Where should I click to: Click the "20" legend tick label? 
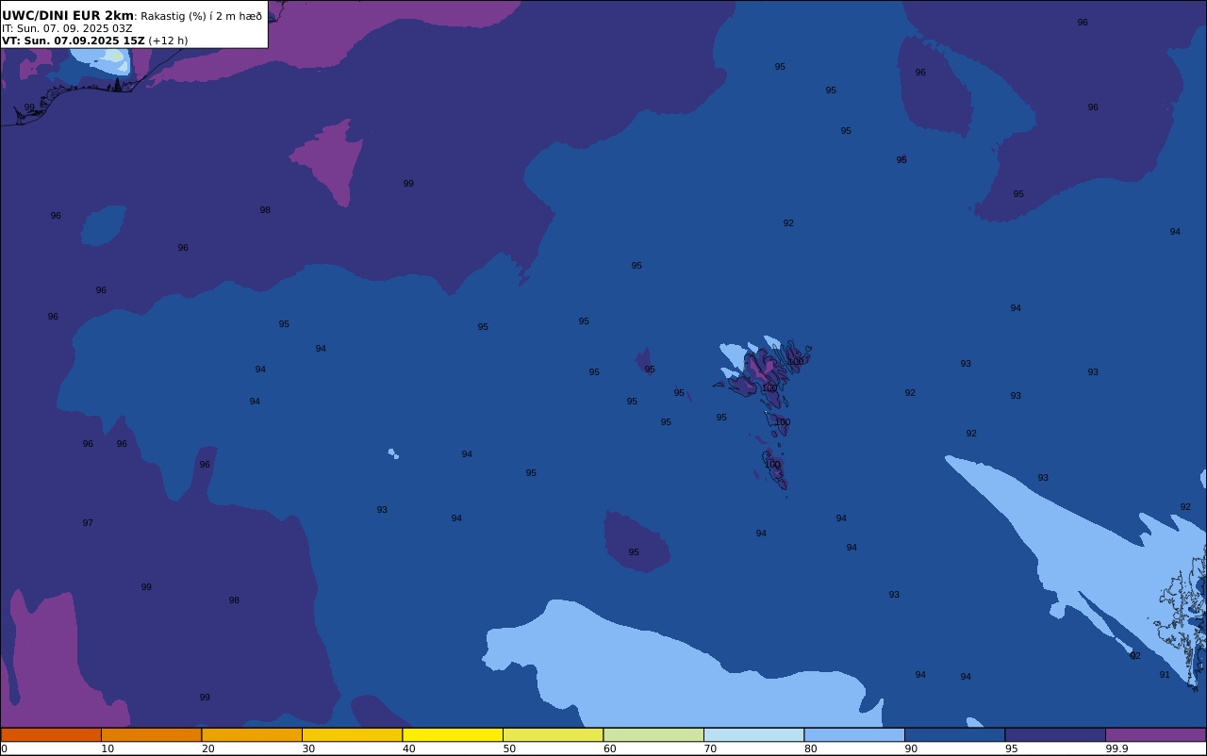pyautogui.click(x=207, y=748)
